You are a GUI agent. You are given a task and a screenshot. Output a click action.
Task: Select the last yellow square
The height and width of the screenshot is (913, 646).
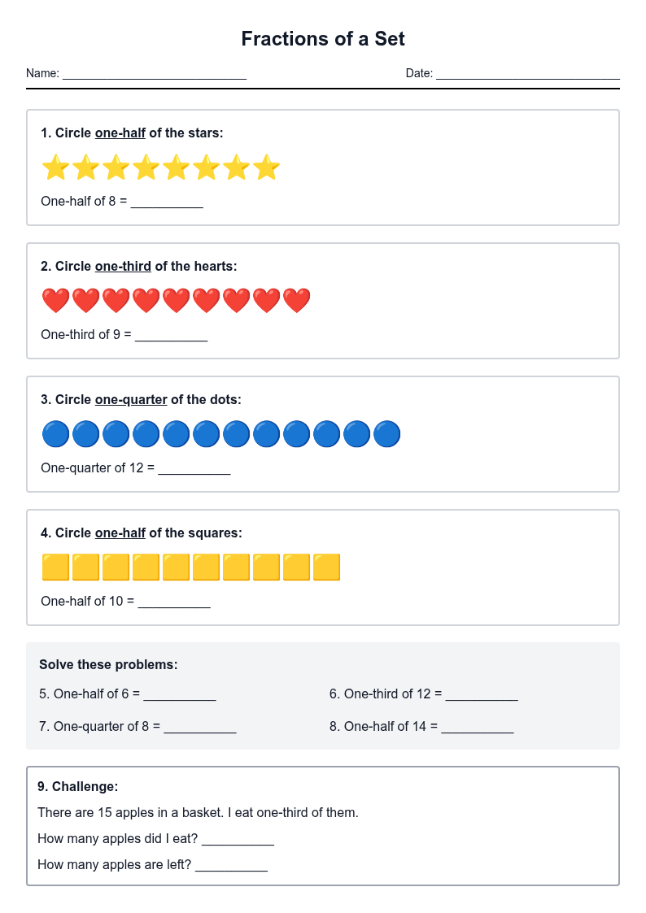pyautogui.click(x=327, y=567)
